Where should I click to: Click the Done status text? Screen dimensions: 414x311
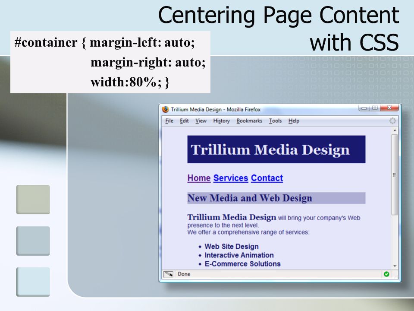pos(184,274)
